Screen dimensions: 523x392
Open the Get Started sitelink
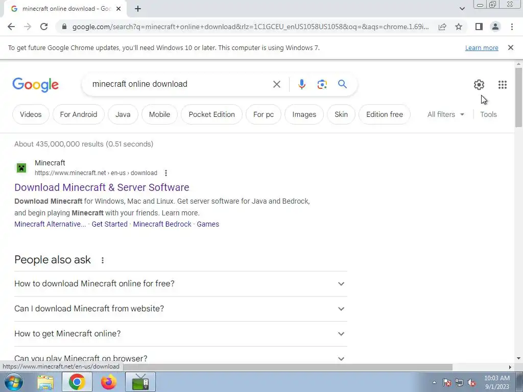109,224
